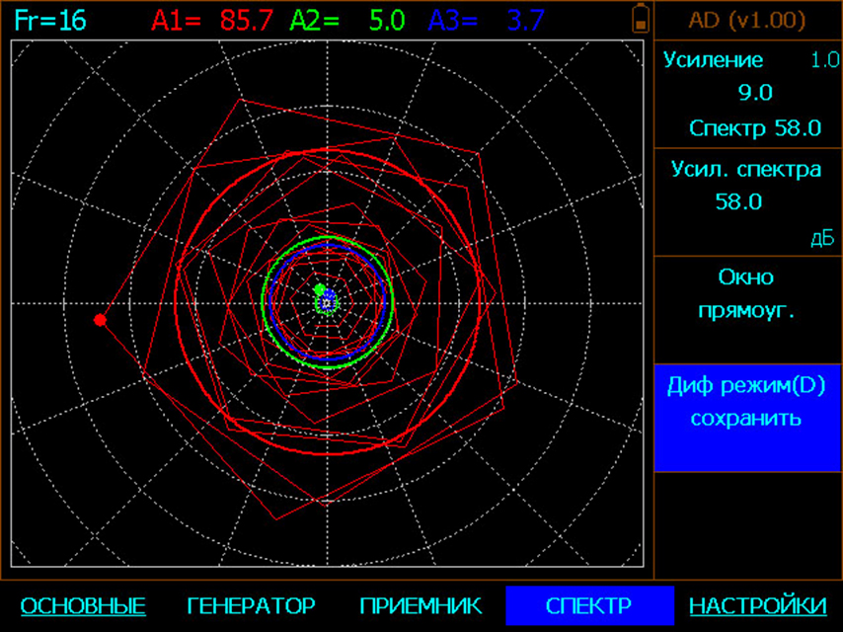Select the blue A3= 3.7 readout

pos(486,21)
